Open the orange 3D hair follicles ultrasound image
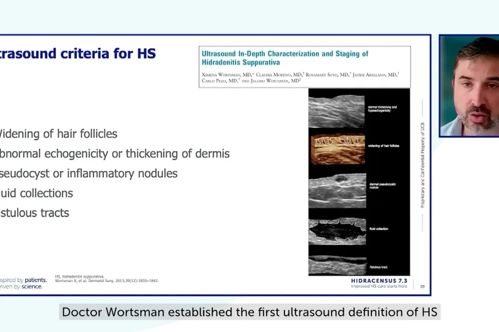Viewport: 499px width, 332px height. [x=338, y=149]
